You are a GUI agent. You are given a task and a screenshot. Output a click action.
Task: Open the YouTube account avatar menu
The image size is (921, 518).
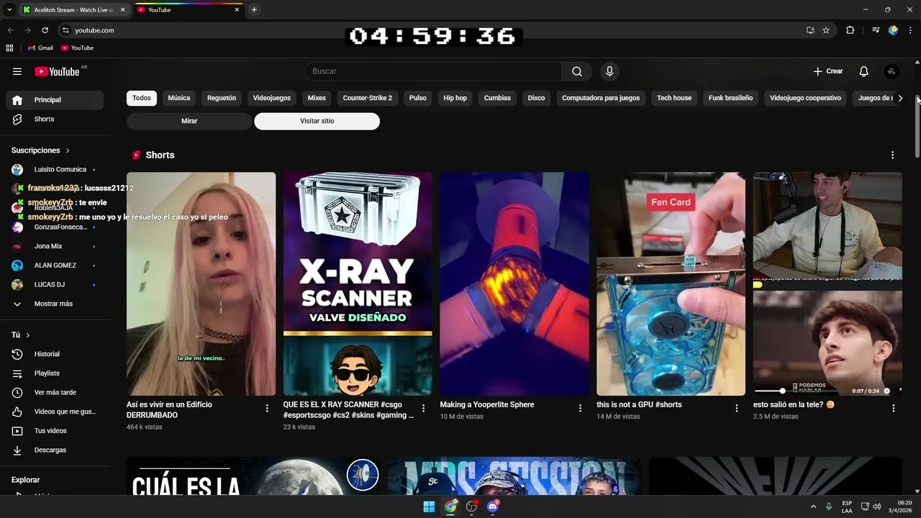(891, 71)
